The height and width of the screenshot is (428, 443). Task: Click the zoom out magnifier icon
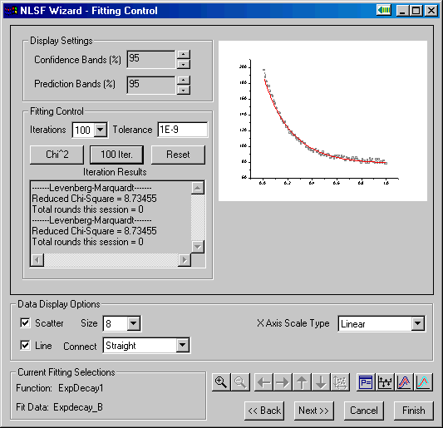click(x=240, y=382)
